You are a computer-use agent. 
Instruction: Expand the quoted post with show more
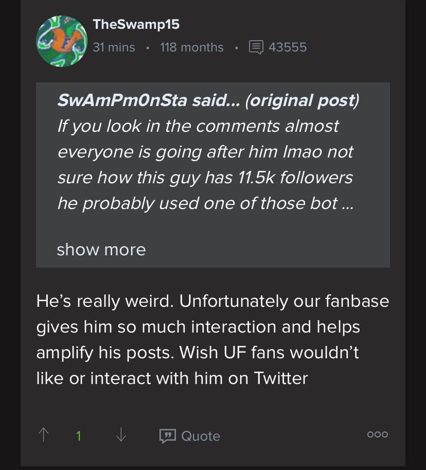tap(101, 250)
